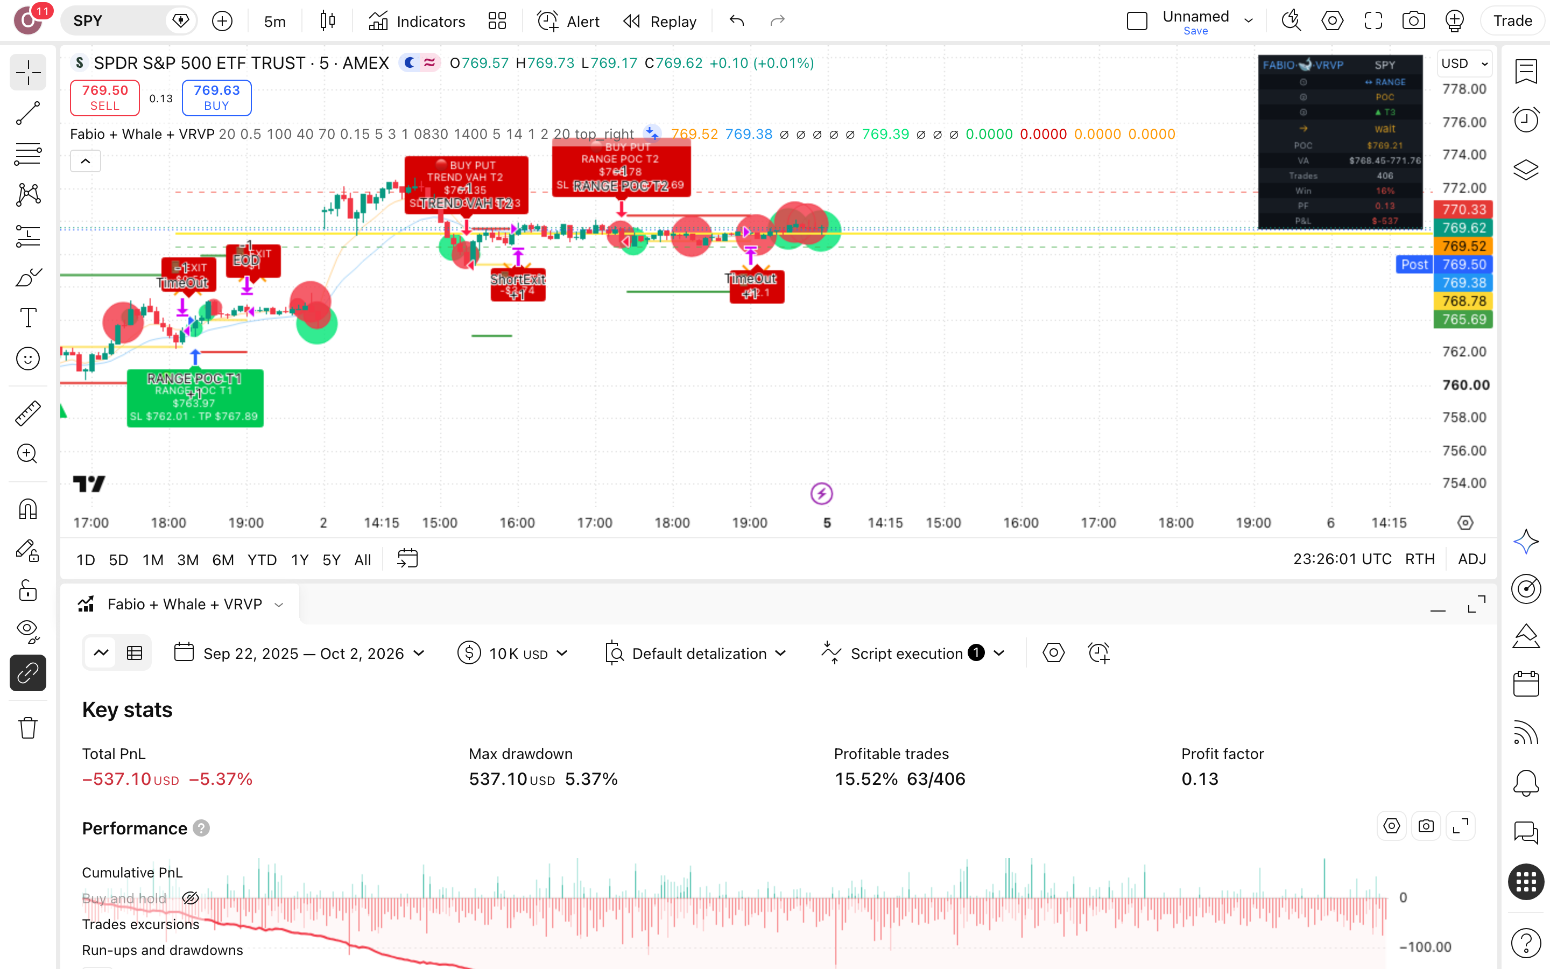The width and height of the screenshot is (1550, 969).
Task: Click the Alert button
Action: click(x=568, y=21)
